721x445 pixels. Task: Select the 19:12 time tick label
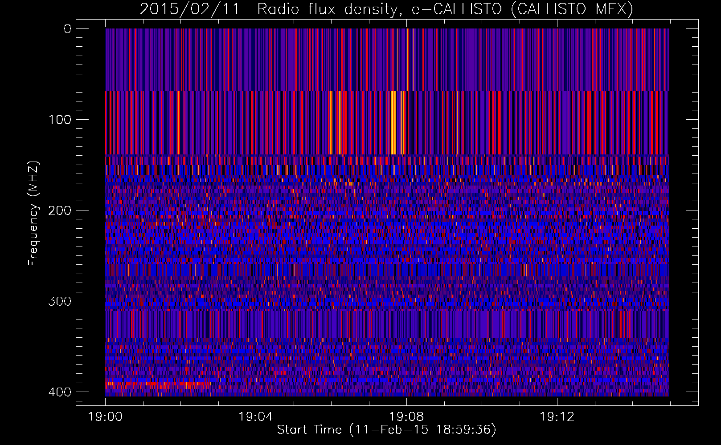(557, 417)
